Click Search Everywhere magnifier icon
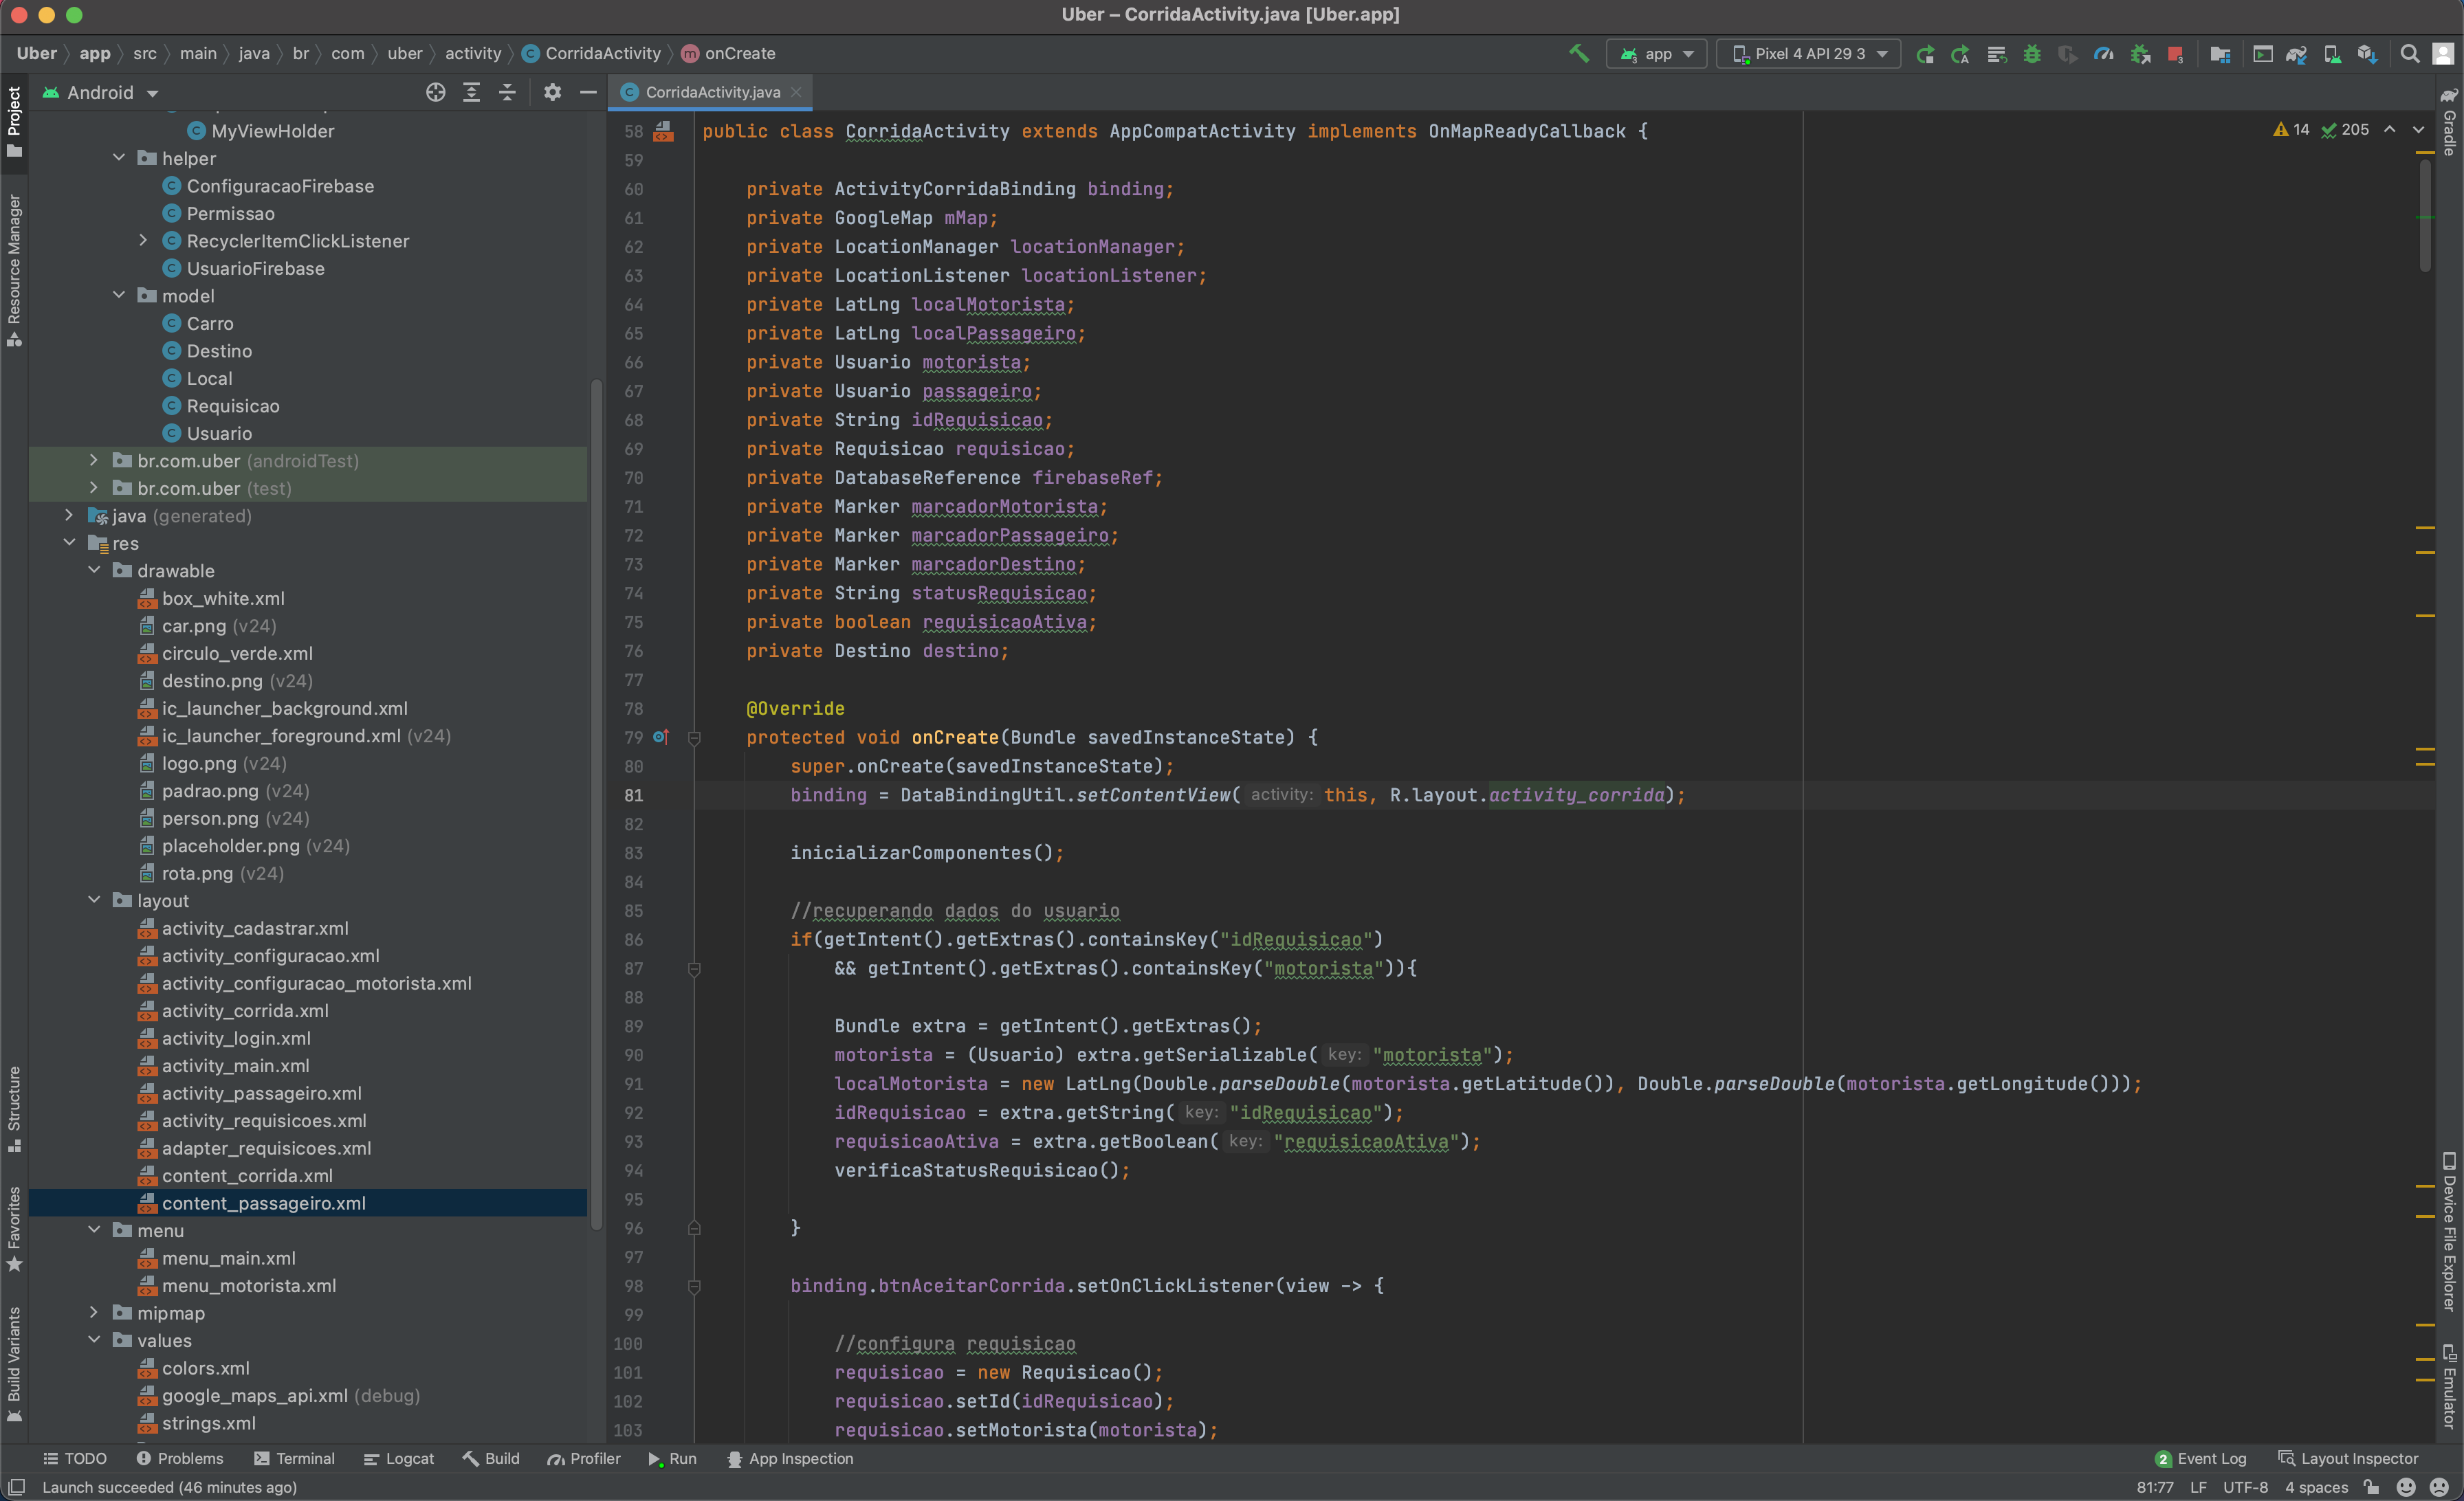Viewport: 2464px width, 1501px height. (x=2411, y=54)
